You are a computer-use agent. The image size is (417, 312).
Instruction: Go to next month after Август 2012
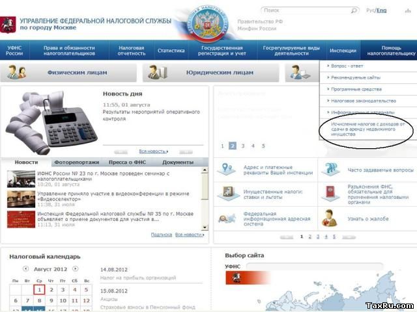tap(76, 268)
